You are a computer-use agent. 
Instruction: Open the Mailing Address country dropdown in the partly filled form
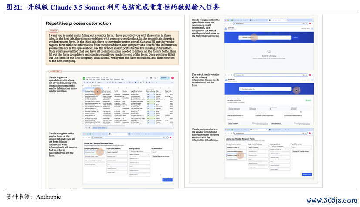[280, 150]
